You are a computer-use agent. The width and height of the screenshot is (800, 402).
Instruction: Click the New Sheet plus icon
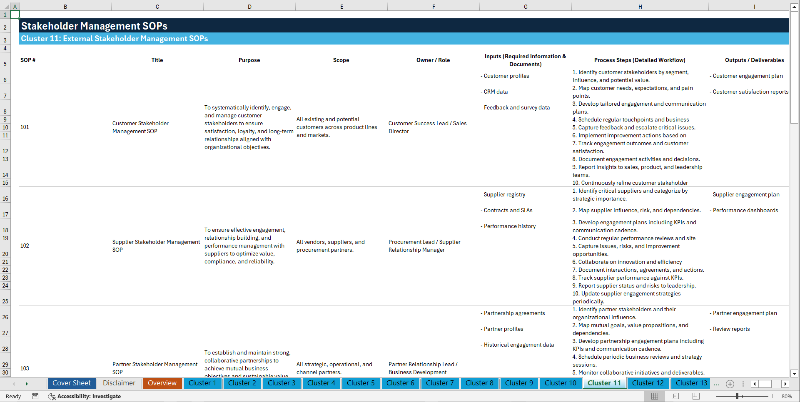tap(730, 384)
